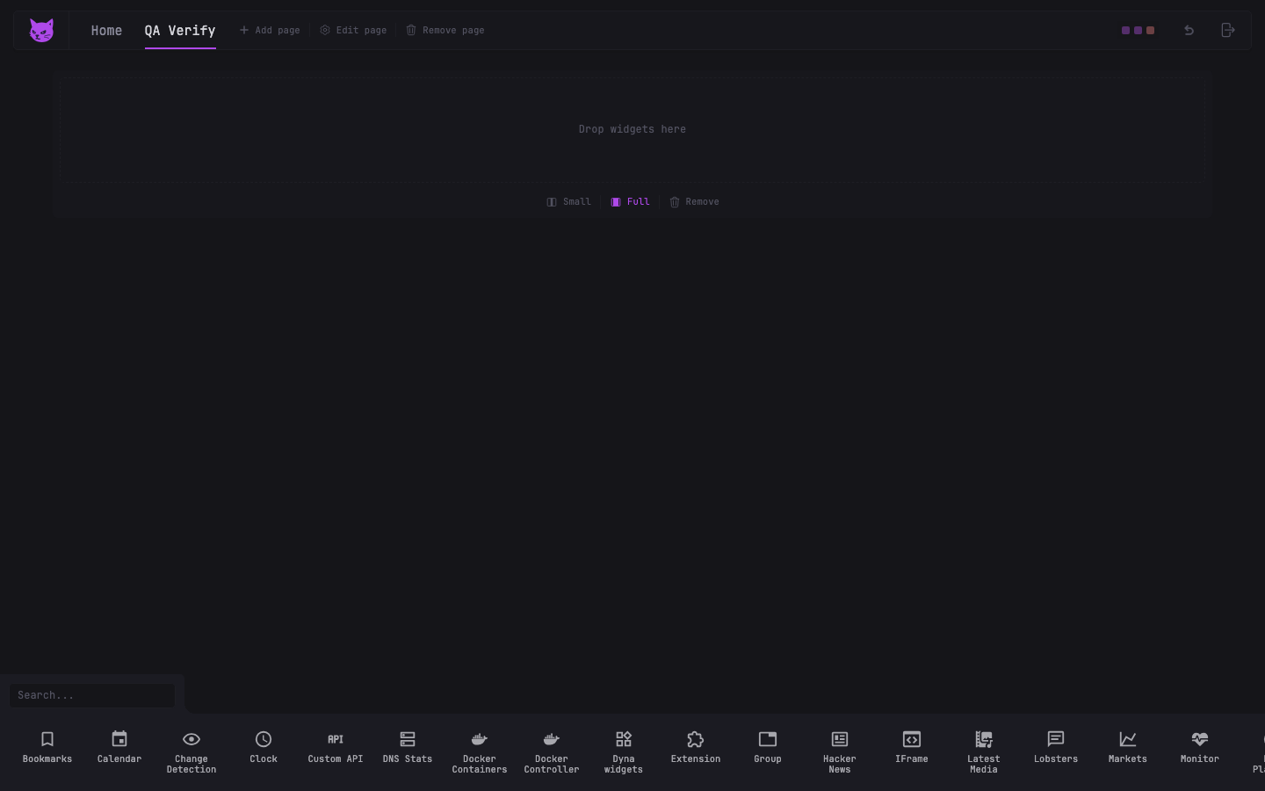
Task: Open Edit page settings
Action: [x=353, y=30]
